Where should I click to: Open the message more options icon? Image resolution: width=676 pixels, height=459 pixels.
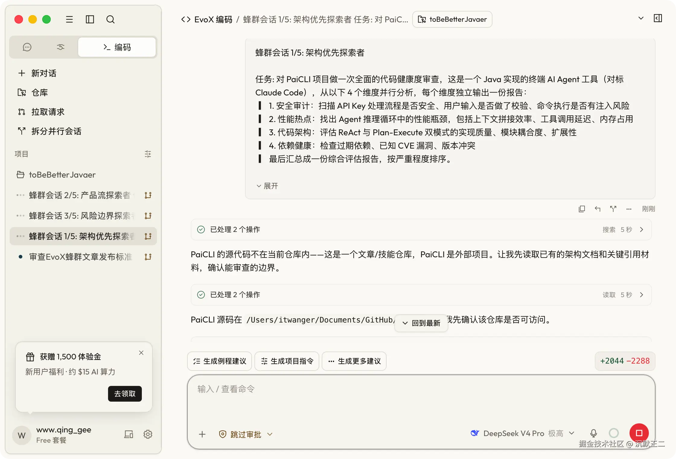(629, 209)
